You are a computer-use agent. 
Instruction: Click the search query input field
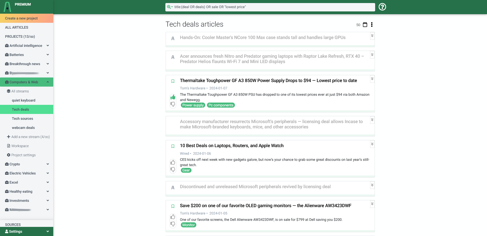click(x=273, y=7)
